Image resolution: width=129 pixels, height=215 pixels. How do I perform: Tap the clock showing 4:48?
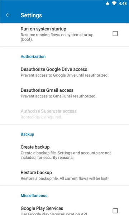pyautogui.click(x=123, y=4)
